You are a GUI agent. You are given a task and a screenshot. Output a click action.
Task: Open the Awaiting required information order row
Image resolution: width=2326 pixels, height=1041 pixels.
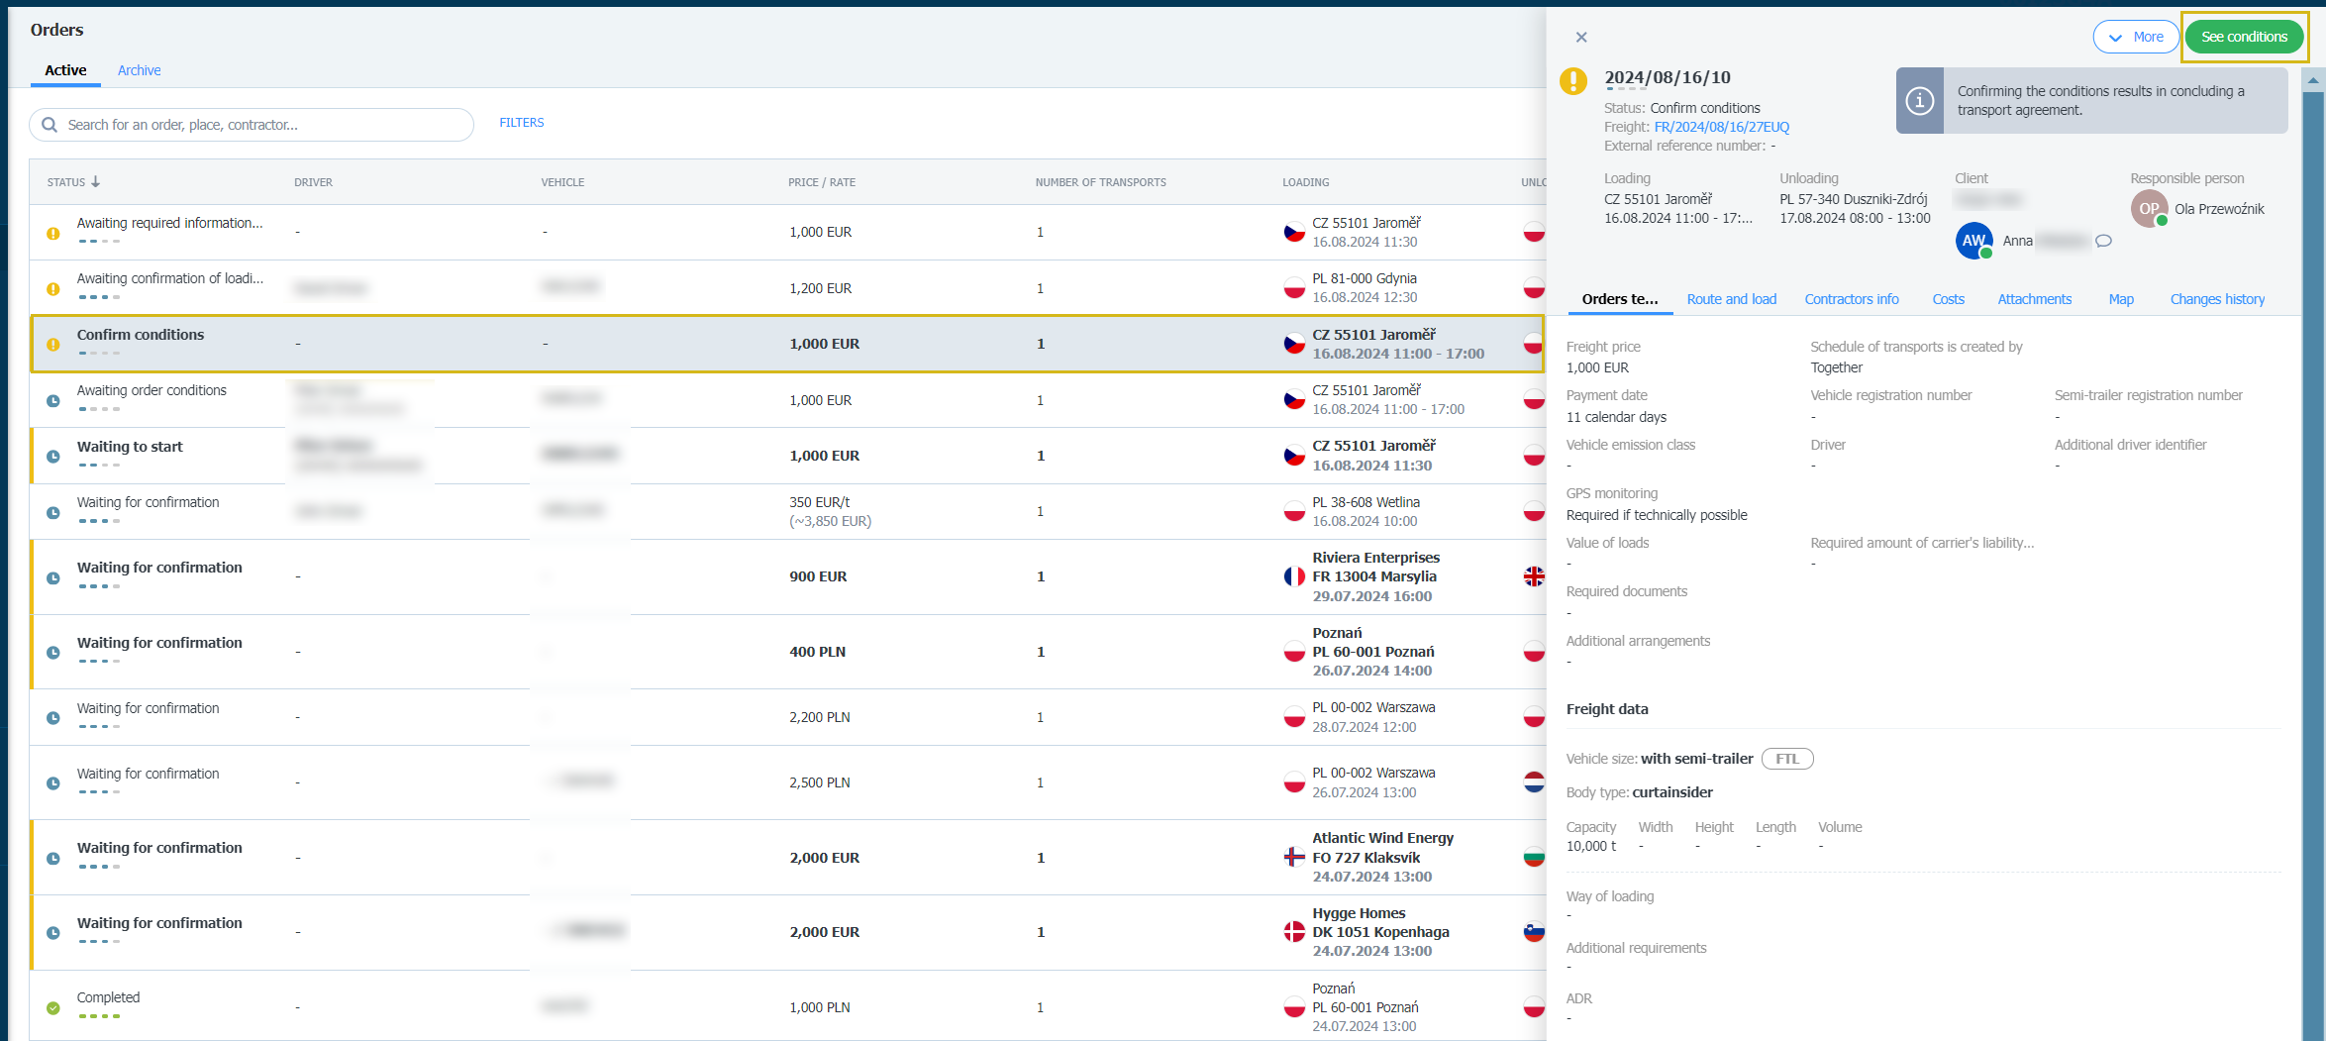[787, 232]
